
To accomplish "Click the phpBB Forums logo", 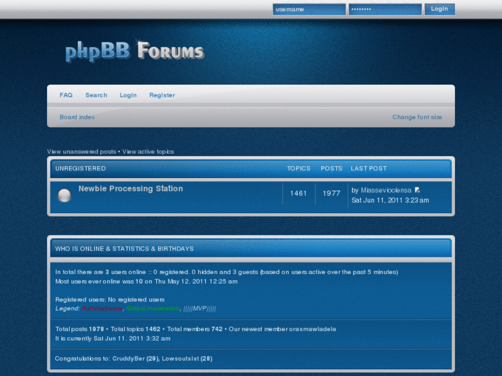I will point(135,51).
